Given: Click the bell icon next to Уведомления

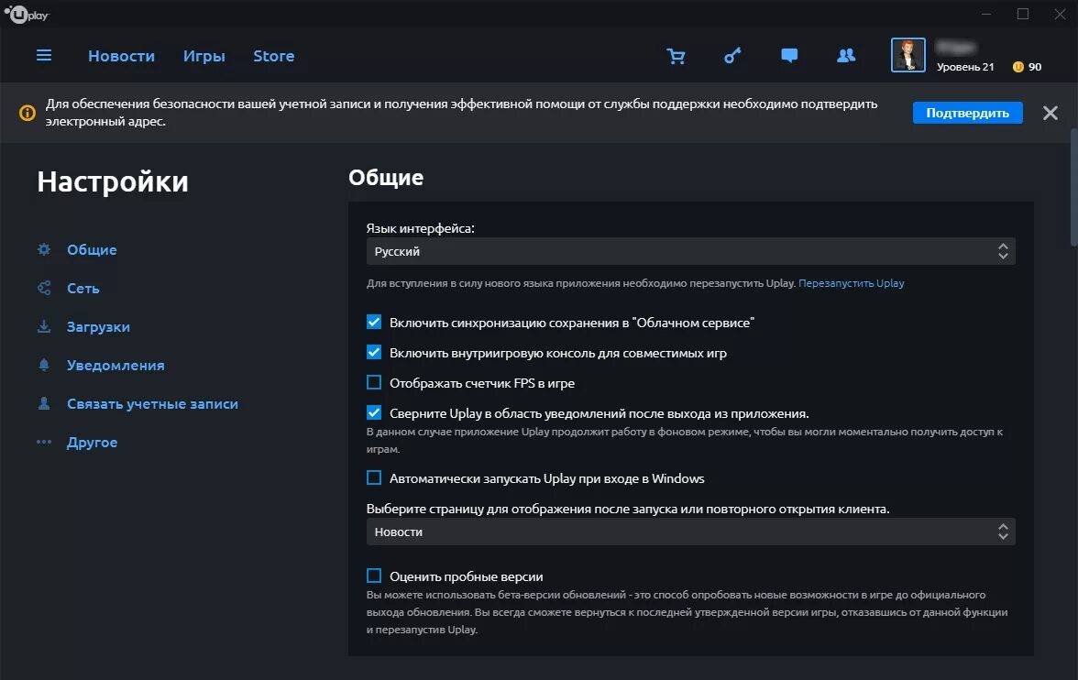Looking at the screenshot, I should [44, 365].
